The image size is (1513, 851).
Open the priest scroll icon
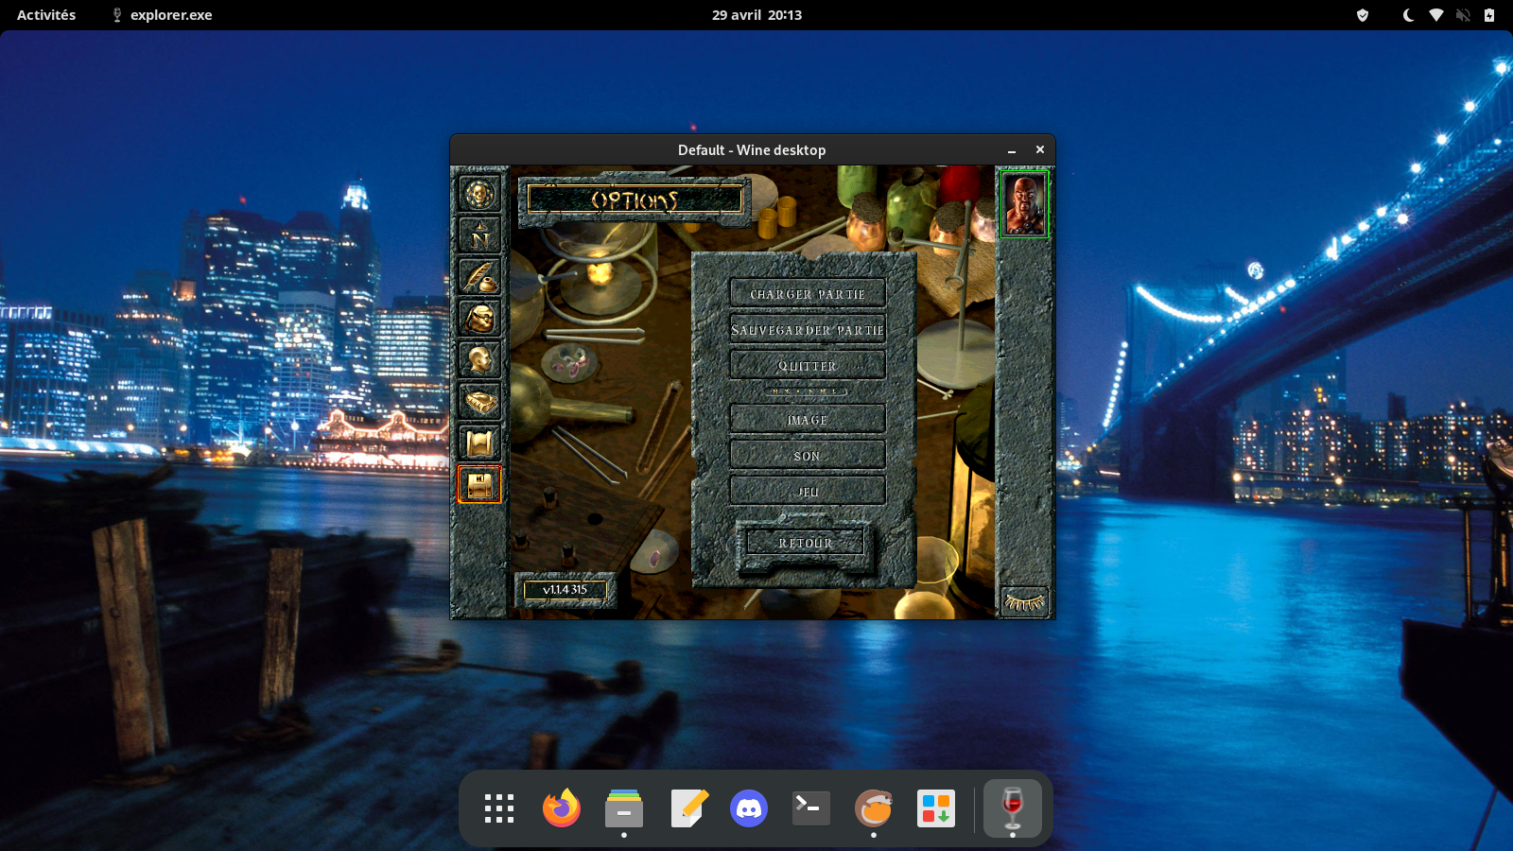479,443
